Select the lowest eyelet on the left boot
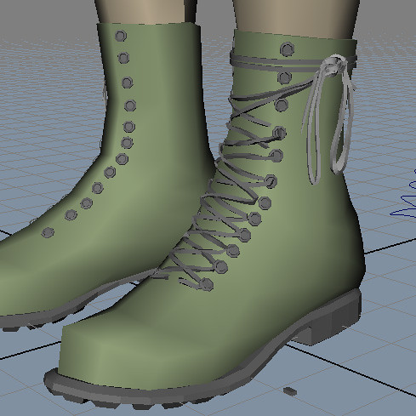The width and height of the screenshot is (416, 416). (x=48, y=232)
